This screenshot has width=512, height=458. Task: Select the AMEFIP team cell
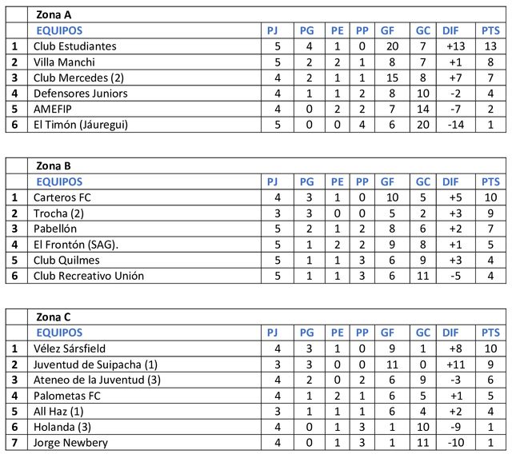pyautogui.click(x=53, y=109)
